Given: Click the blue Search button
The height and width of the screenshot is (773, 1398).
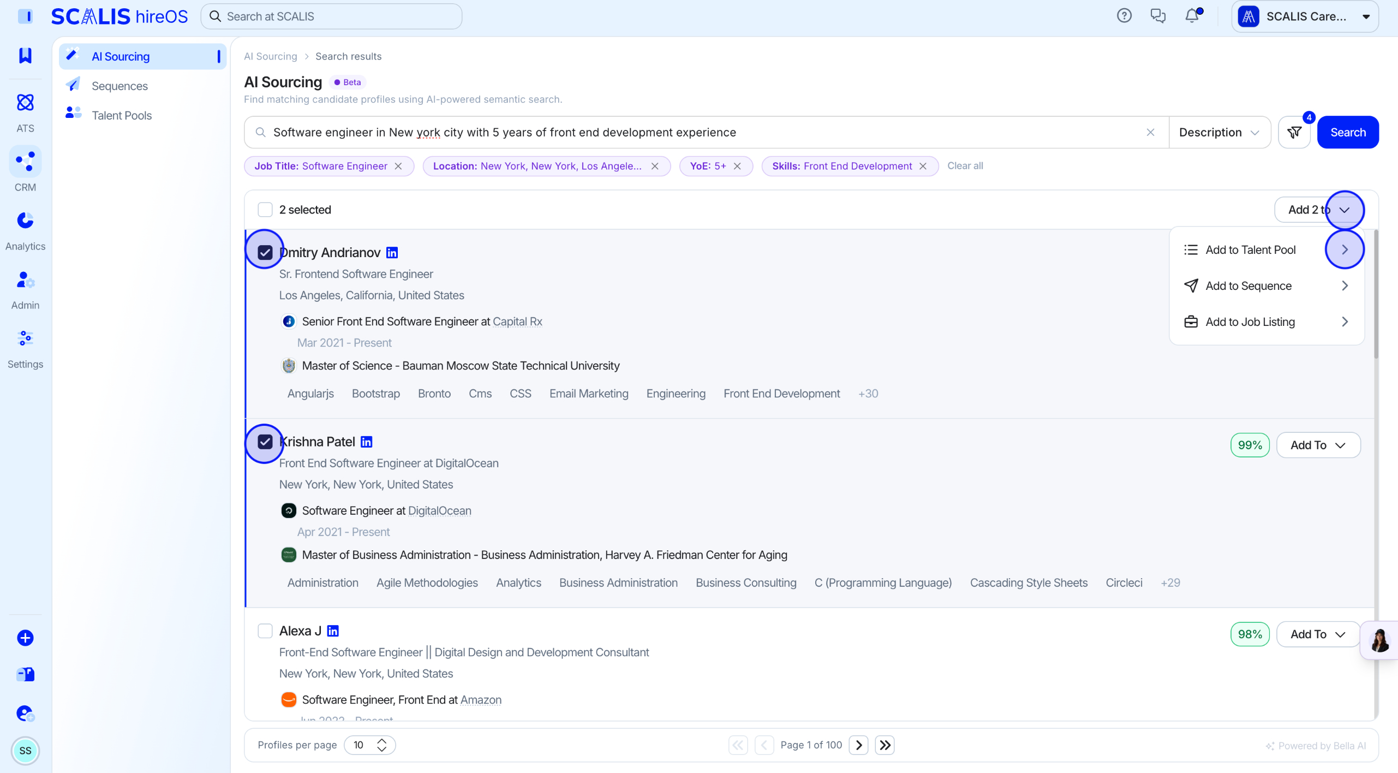Looking at the screenshot, I should click(x=1348, y=132).
